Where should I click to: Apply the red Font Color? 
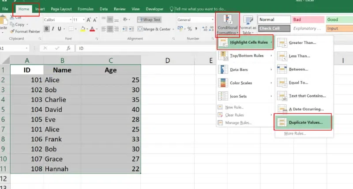click(92, 29)
